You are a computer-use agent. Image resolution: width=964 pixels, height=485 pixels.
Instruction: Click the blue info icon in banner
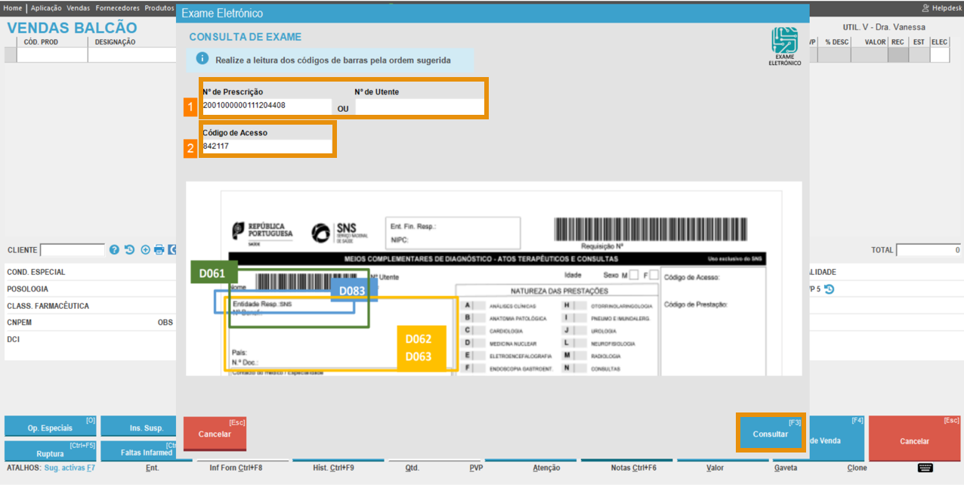pyautogui.click(x=202, y=59)
